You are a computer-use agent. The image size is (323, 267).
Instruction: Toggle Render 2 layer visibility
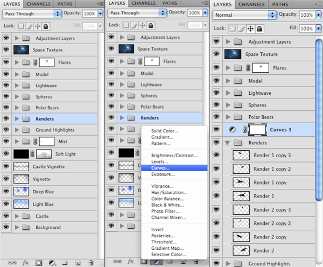point(216,250)
